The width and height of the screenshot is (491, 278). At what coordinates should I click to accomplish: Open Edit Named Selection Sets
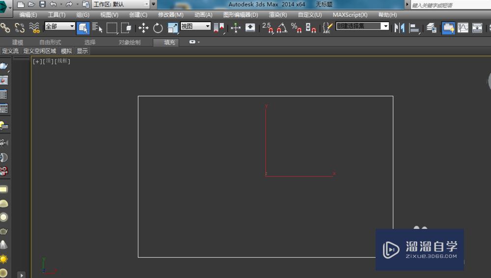(327, 28)
